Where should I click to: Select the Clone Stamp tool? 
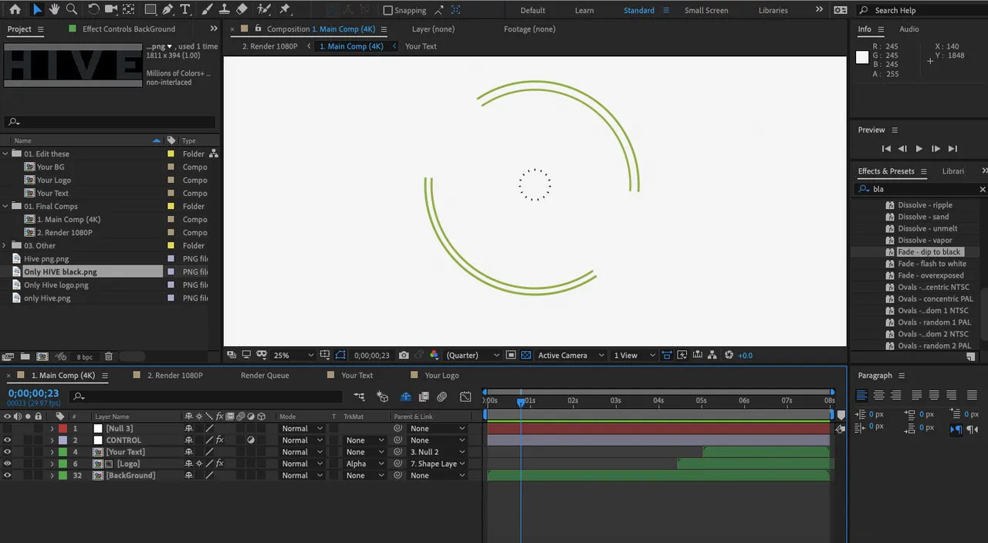[x=225, y=9]
